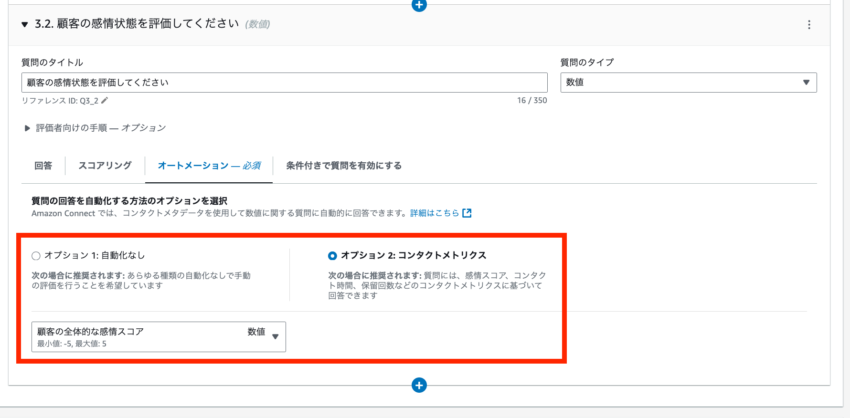Click the 質問のタイプ label
The width and height of the screenshot is (850, 418).
[x=587, y=63]
